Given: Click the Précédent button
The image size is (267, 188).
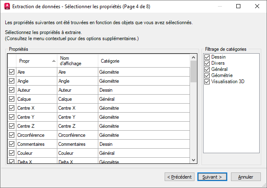Looking at the screenshot, I should click(179, 177).
